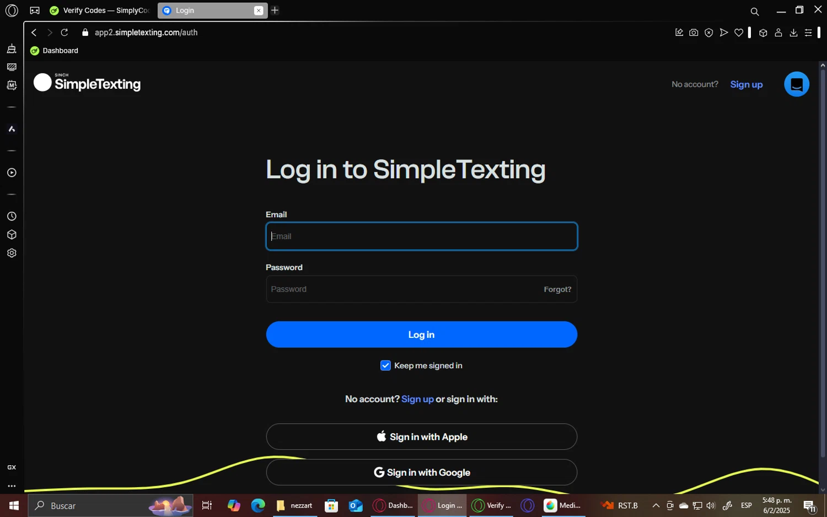827x517 pixels.
Task: Open the volume speaker icon in the system tray
Action: coord(711,505)
